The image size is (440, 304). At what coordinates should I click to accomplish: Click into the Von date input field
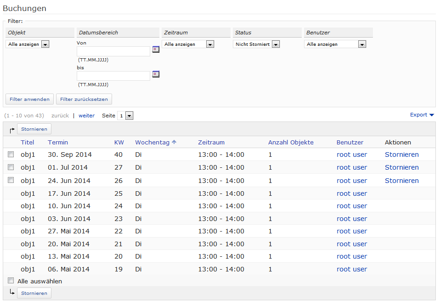pyautogui.click(x=113, y=51)
